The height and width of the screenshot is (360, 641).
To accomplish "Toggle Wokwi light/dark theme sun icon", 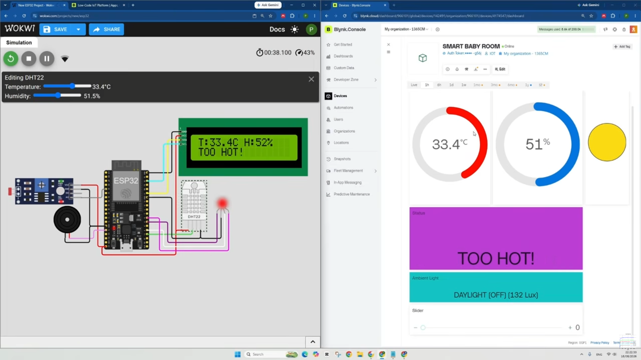I will pyautogui.click(x=295, y=29).
